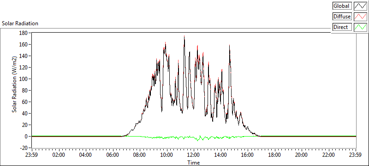
Task: Click the 0 y-axis tick label
Action: [26, 136]
